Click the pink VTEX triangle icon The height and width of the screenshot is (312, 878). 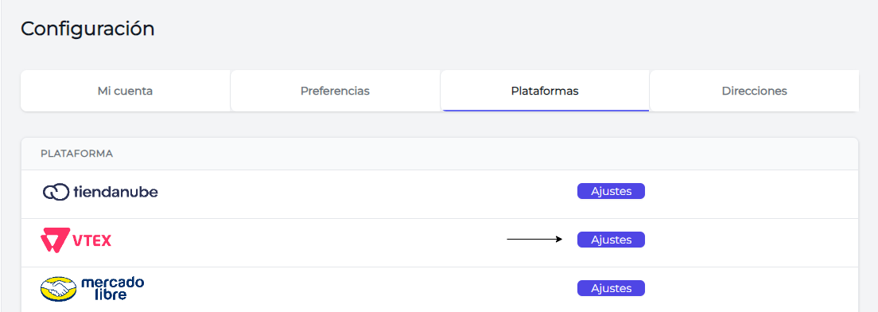55,241
